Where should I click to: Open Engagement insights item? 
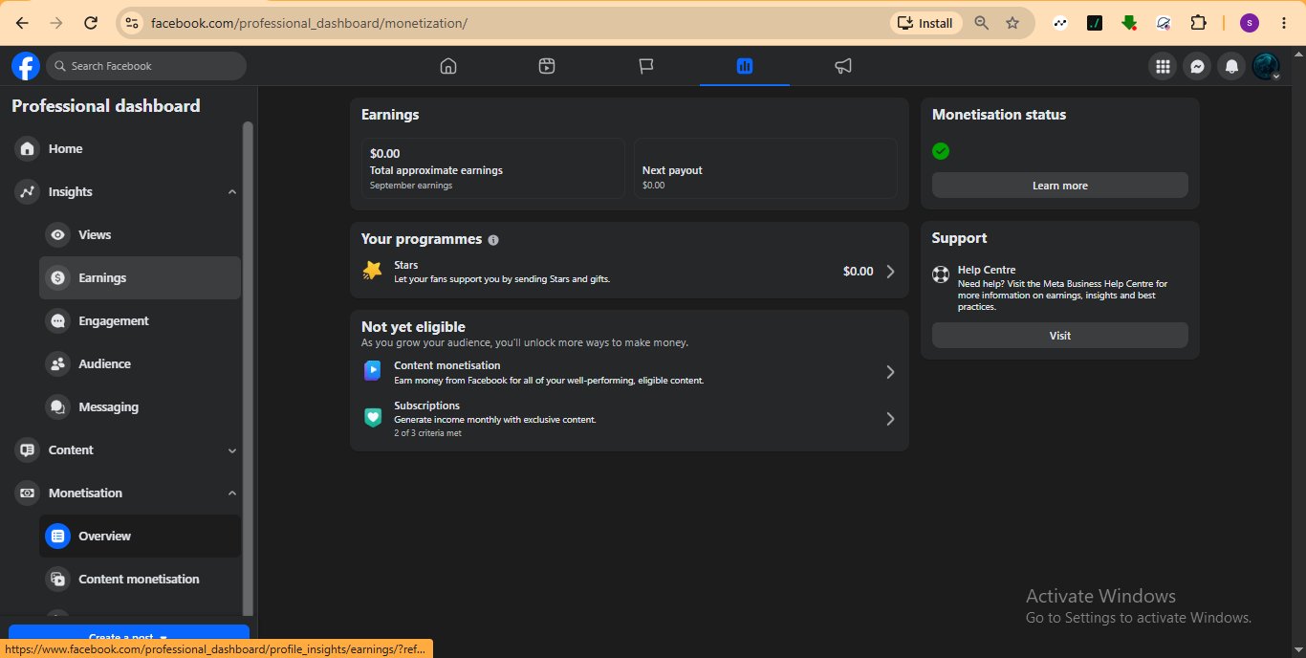(140, 321)
